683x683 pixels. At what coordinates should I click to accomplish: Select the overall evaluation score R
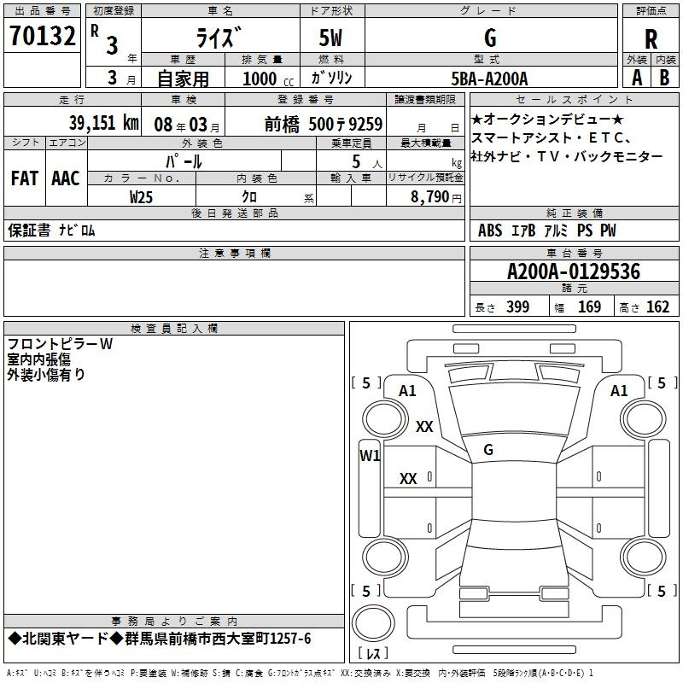click(x=651, y=38)
